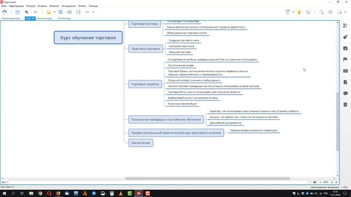Select Психология трейдера и постоянное обучение topic
The width and height of the screenshot is (351, 197).
pyautogui.click(x=166, y=119)
